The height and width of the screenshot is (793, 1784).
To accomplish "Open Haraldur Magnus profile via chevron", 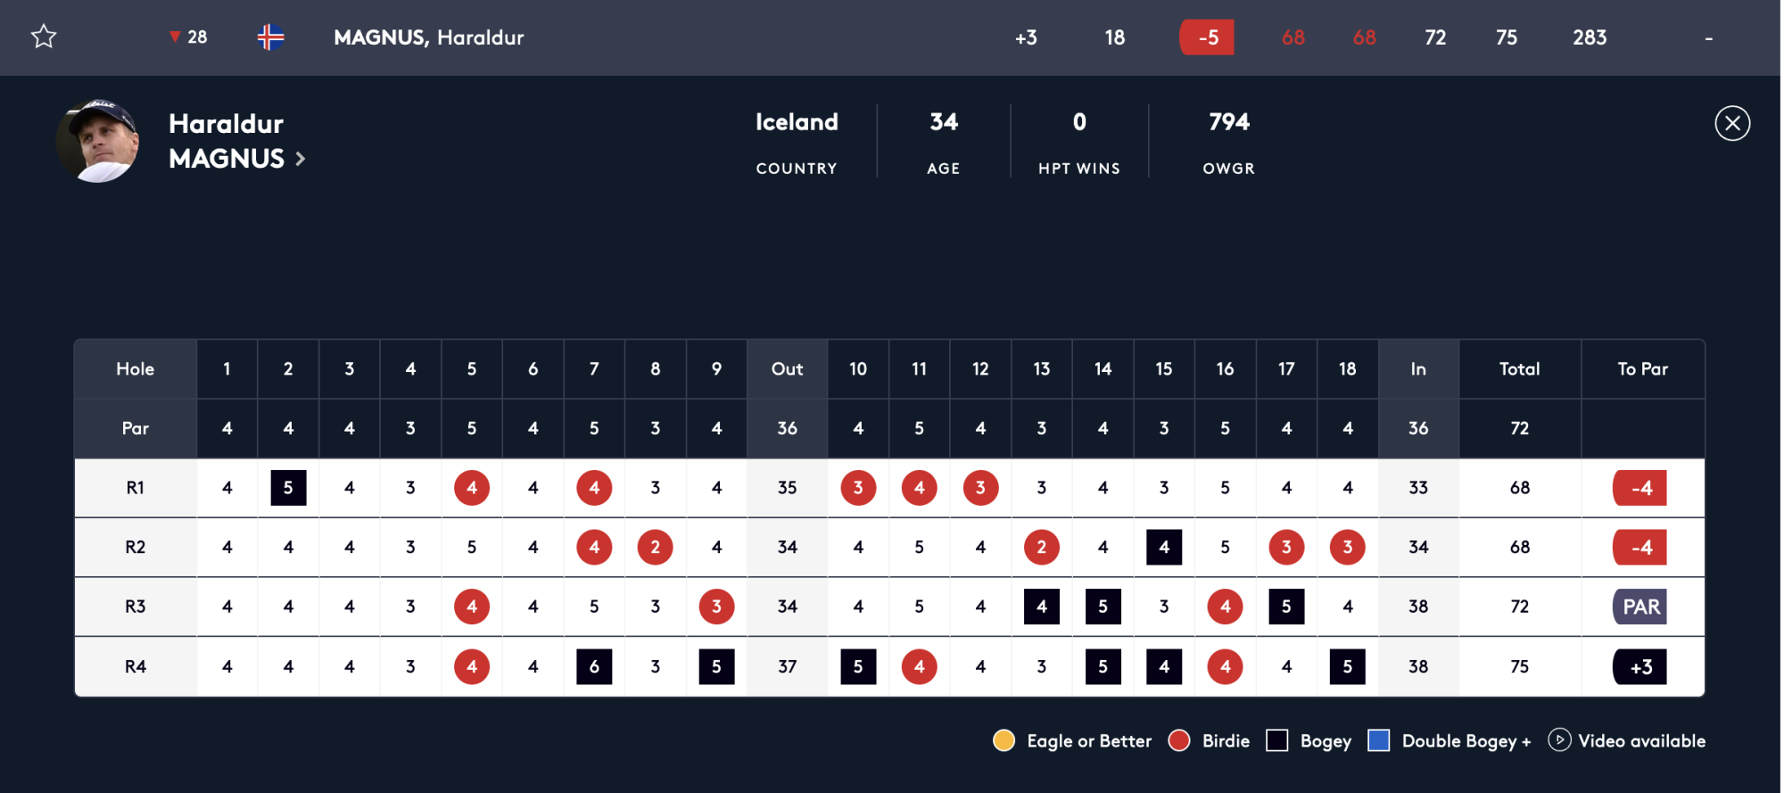I will click(301, 159).
